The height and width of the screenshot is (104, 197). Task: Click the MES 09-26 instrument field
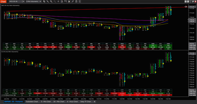pyautogui.click(x=15, y=1)
